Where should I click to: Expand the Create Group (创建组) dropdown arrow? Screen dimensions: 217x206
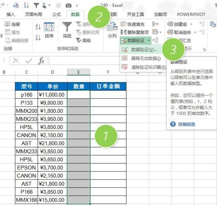[x=191, y=24]
